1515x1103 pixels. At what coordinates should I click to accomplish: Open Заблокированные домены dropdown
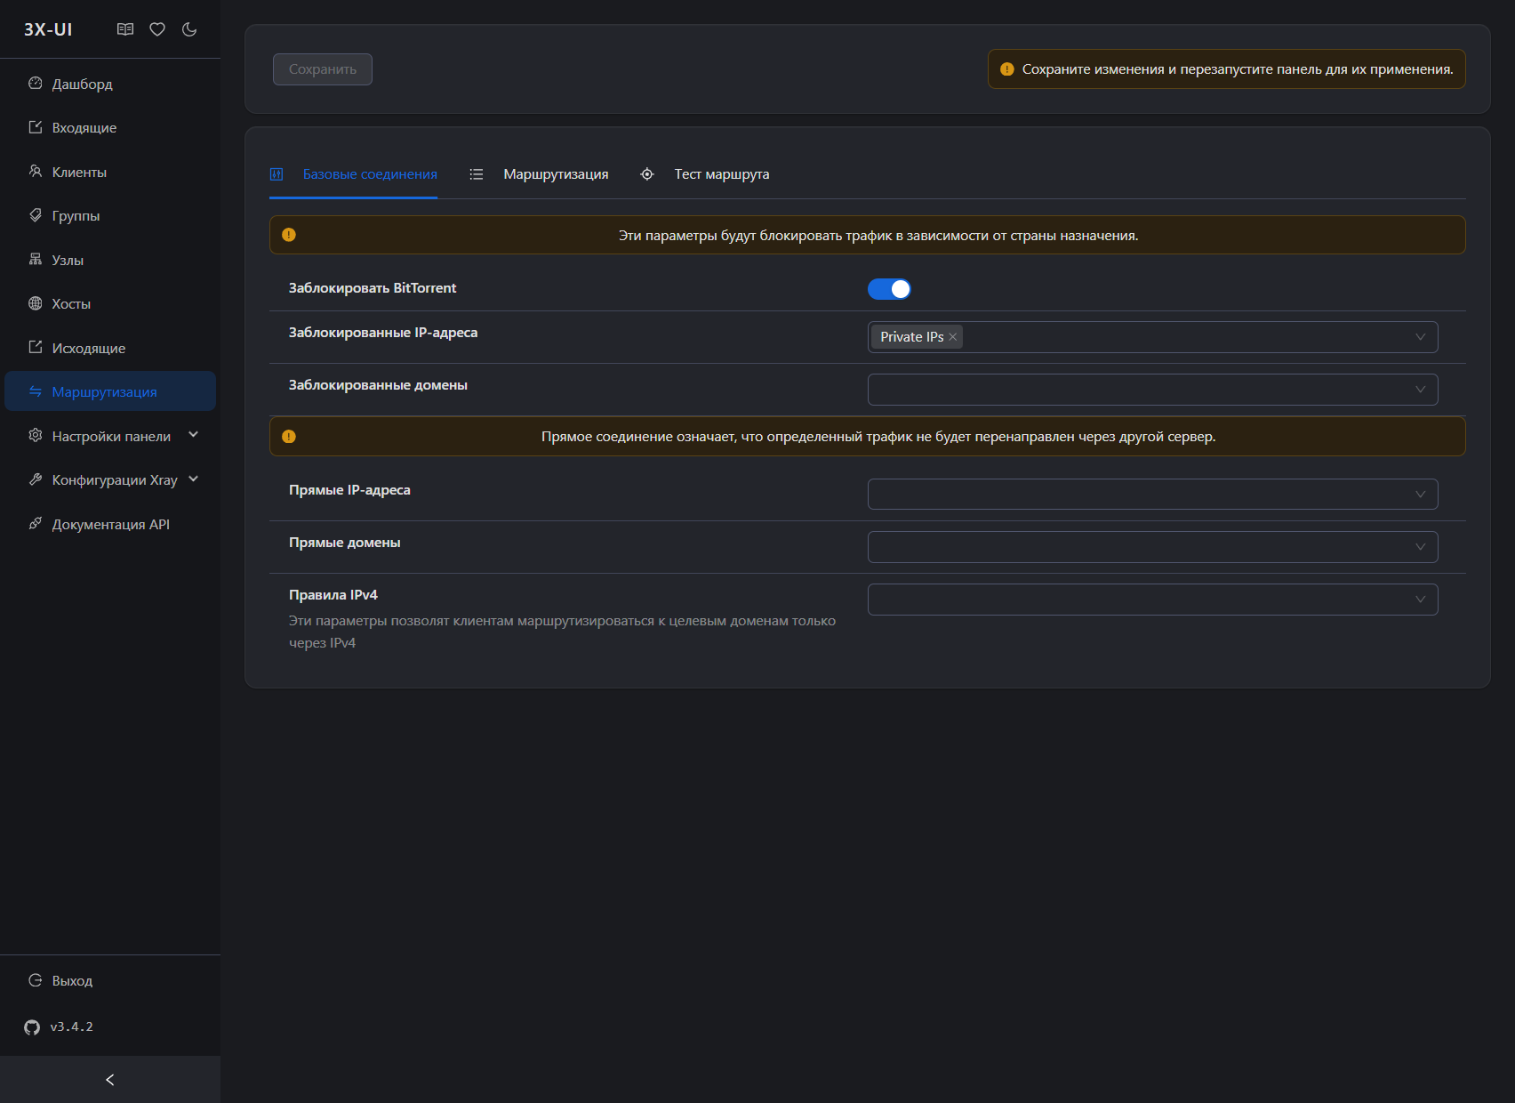pos(1152,390)
